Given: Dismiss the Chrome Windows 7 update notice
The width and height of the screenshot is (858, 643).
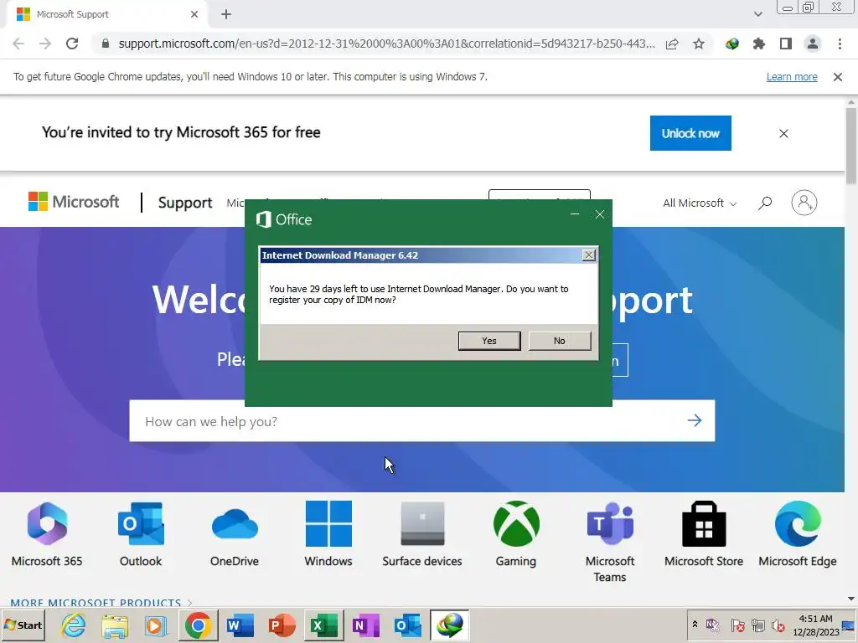Looking at the screenshot, I should click(x=838, y=77).
